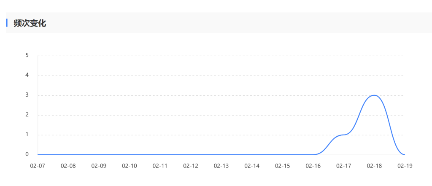Image resolution: width=432 pixels, height=186 pixels.
Task: Click the y-axis value 5
Action: tap(27, 55)
